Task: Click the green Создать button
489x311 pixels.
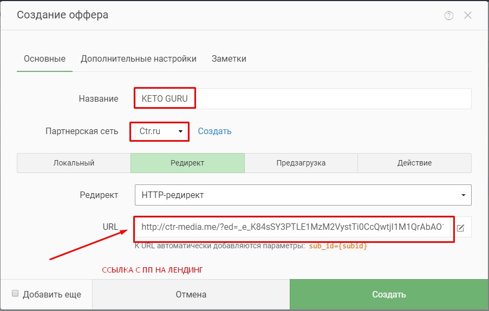Action: coord(389,294)
